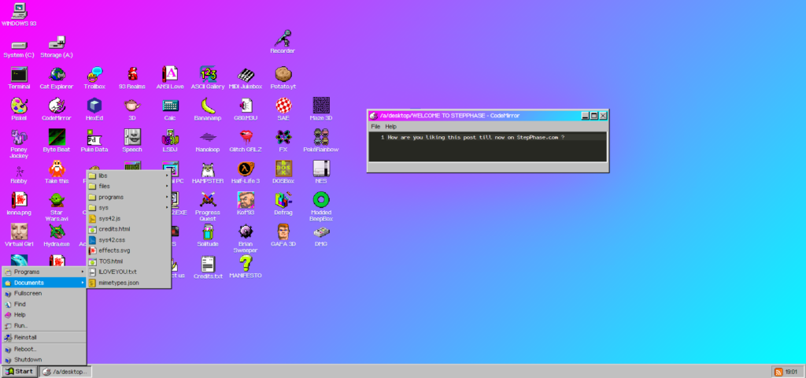This screenshot has width=806, height=378.
Task: Expand the files folder in submenu
Action: [x=128, y=186]
